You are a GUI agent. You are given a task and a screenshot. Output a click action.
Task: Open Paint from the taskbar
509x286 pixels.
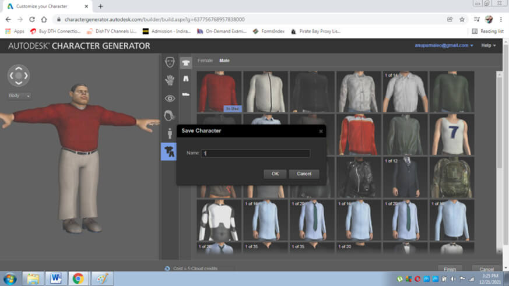102,279
